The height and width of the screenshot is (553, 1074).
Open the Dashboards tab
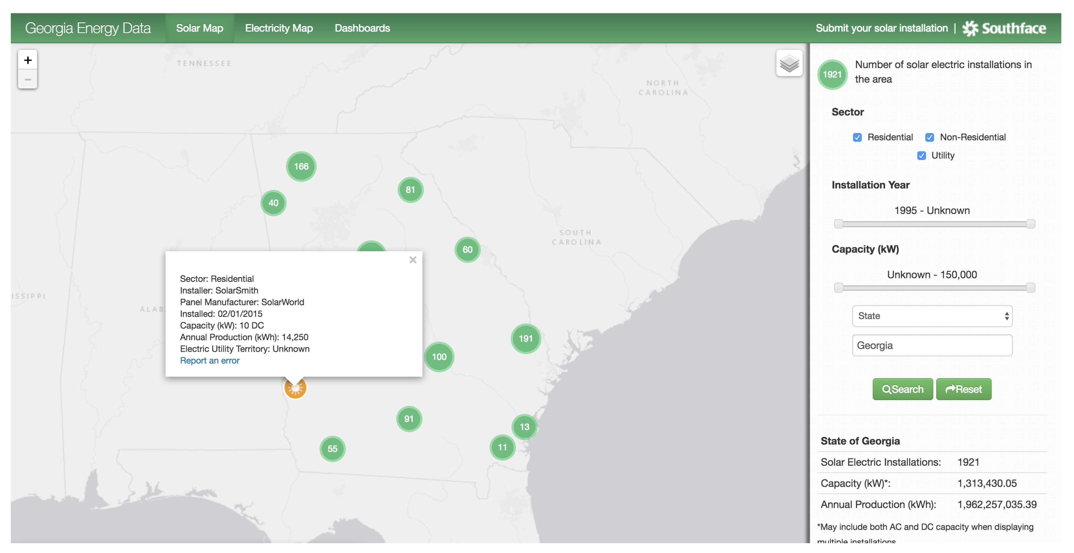click(362, 28)
